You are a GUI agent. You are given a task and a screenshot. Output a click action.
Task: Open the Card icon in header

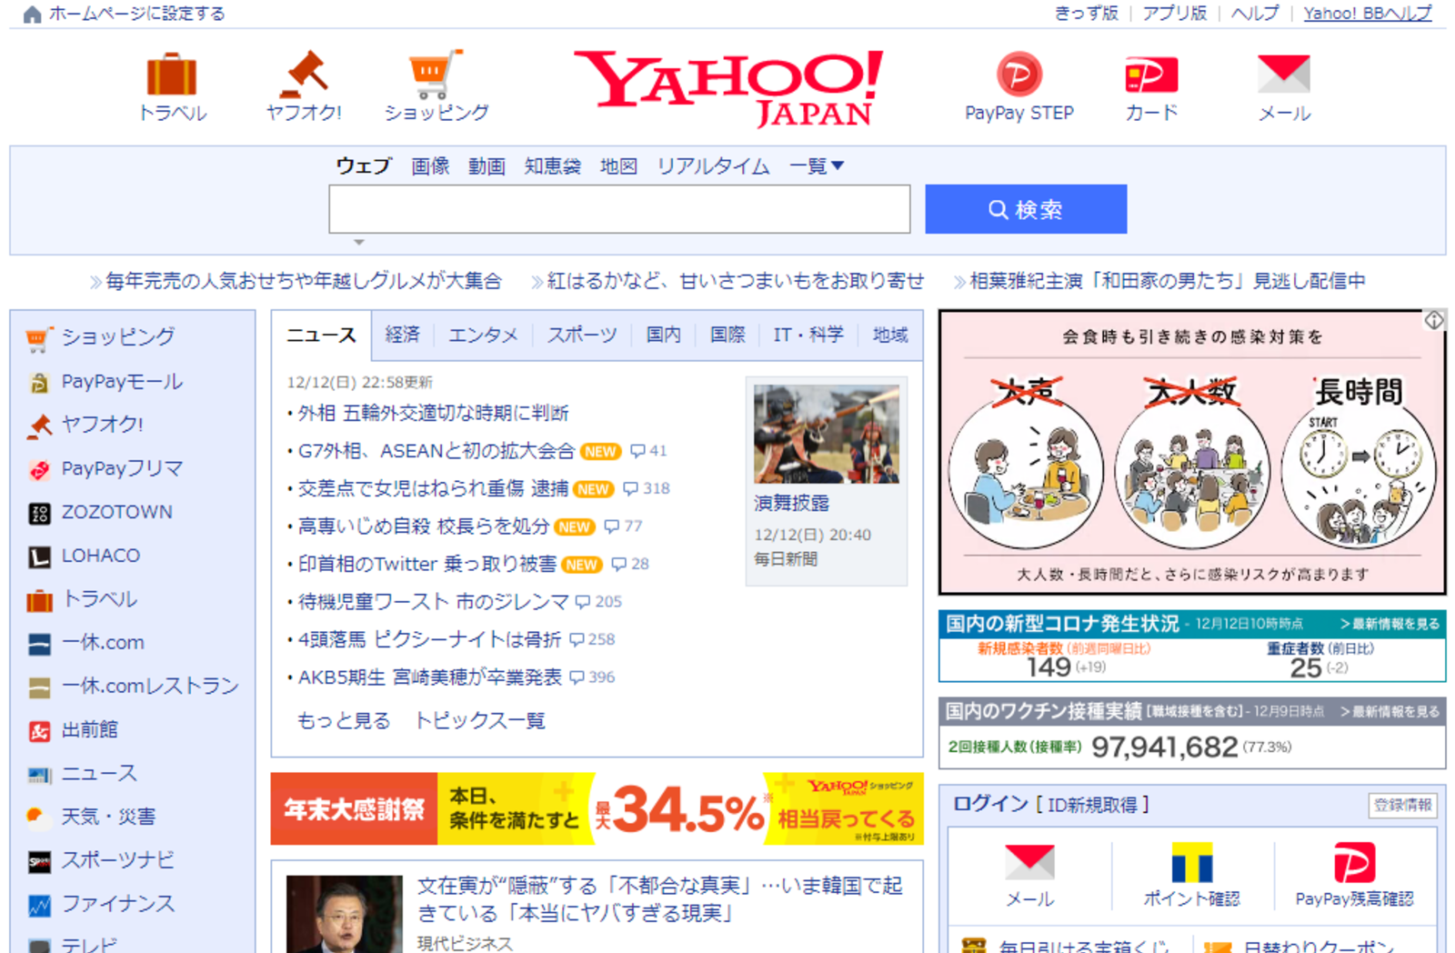pyautogui.click(x=1151, y=75)
